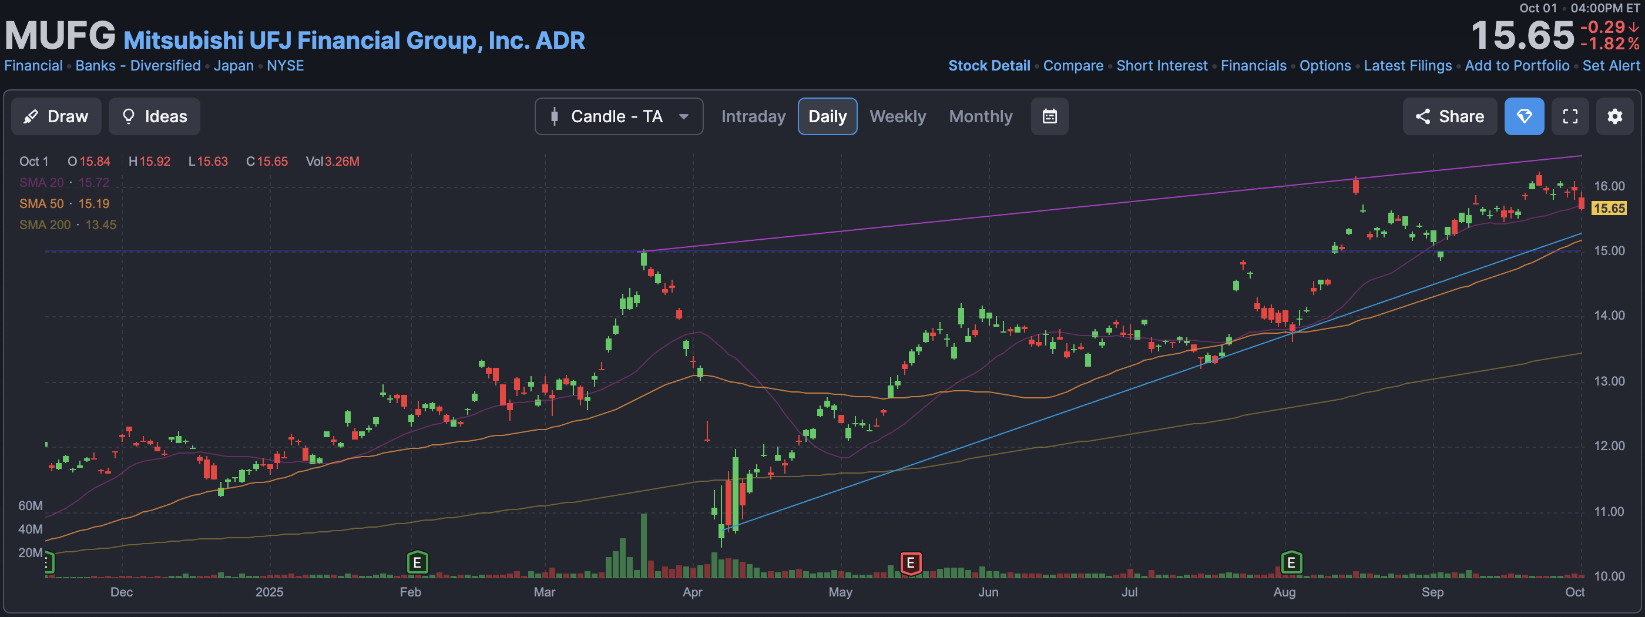Switch to Weekly timeframe

tap(898, 116)
